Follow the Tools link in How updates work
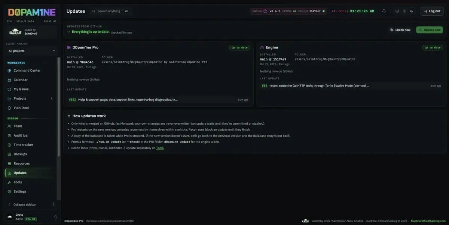 click(x=160, y=148)
